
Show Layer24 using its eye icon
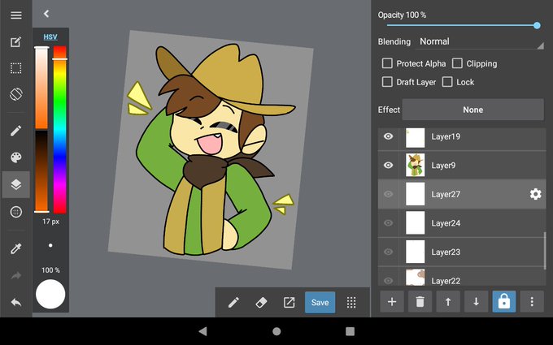point(388,223)
